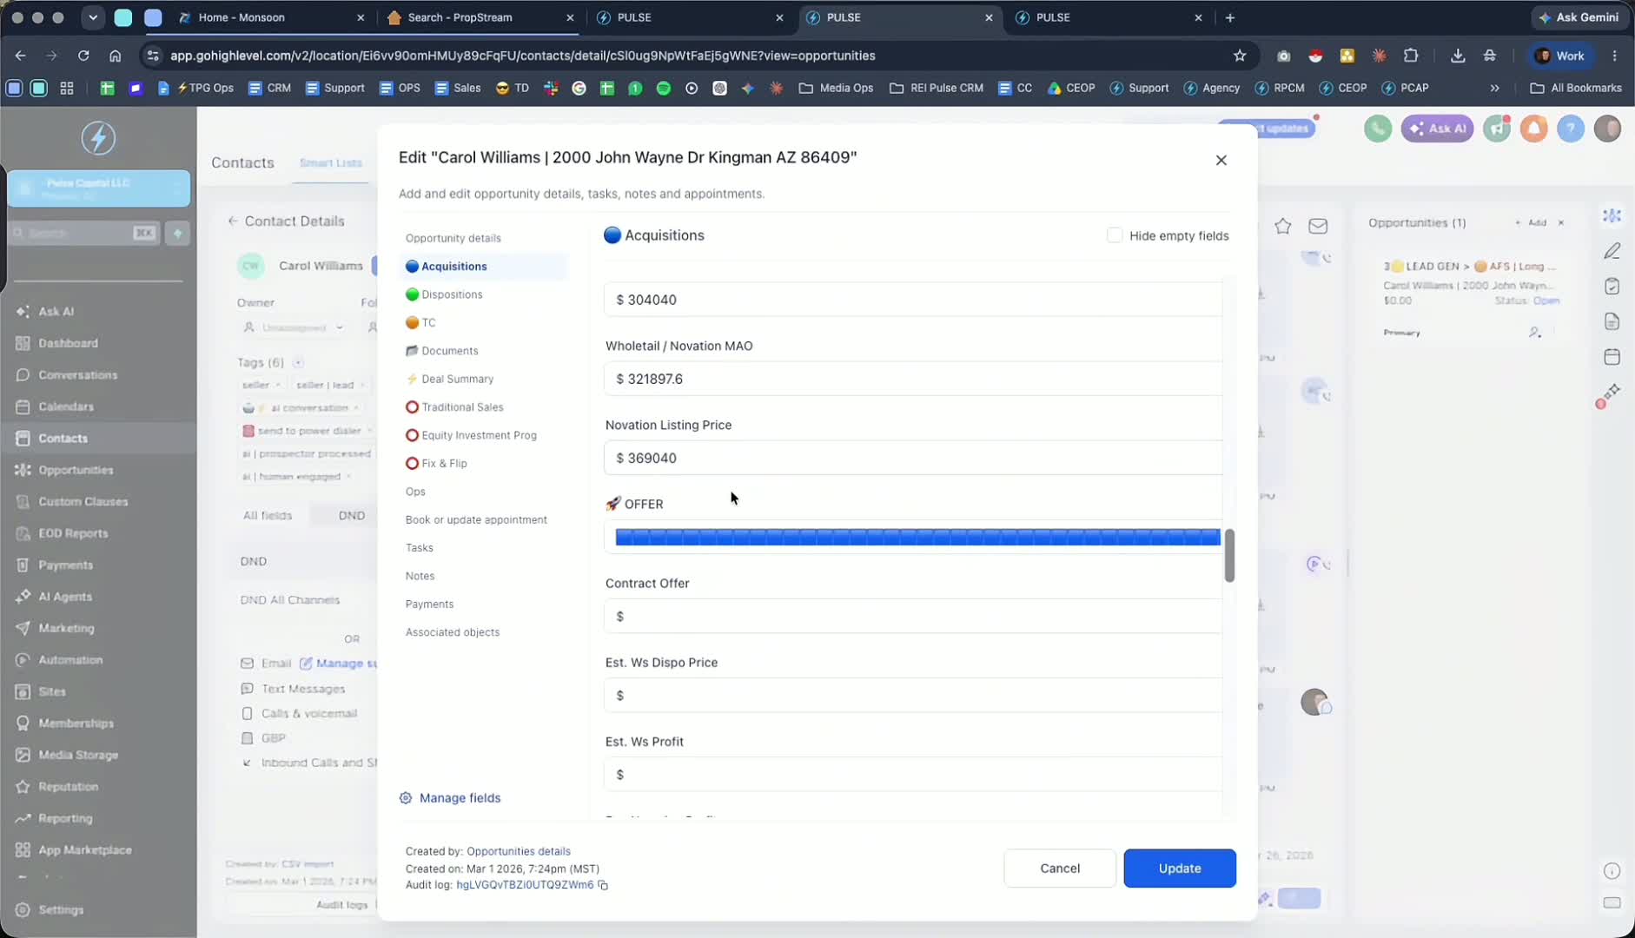Expand hidden bookmarks chevron
This screenshot has height=938, width=1635.
[x=1494, y=88]
